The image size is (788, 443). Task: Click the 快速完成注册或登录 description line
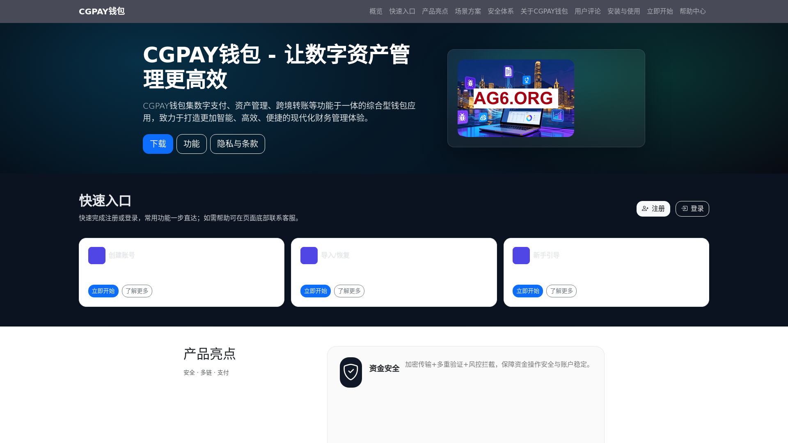pyautogui.click(x=190, y=218)
